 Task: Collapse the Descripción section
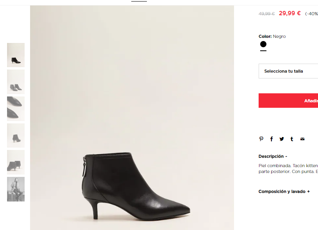273,156
